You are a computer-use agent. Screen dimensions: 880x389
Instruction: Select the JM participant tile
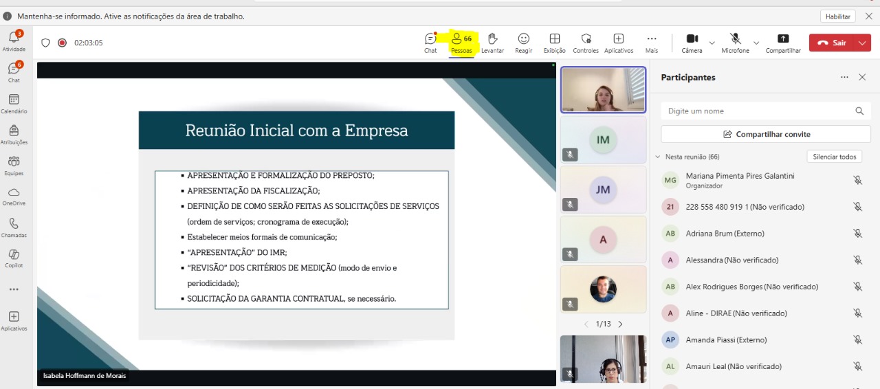point(604,190)
